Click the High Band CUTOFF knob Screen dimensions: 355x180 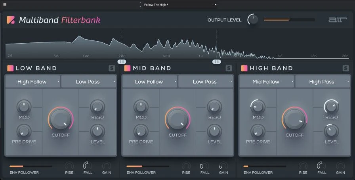[x=294, y=119]
